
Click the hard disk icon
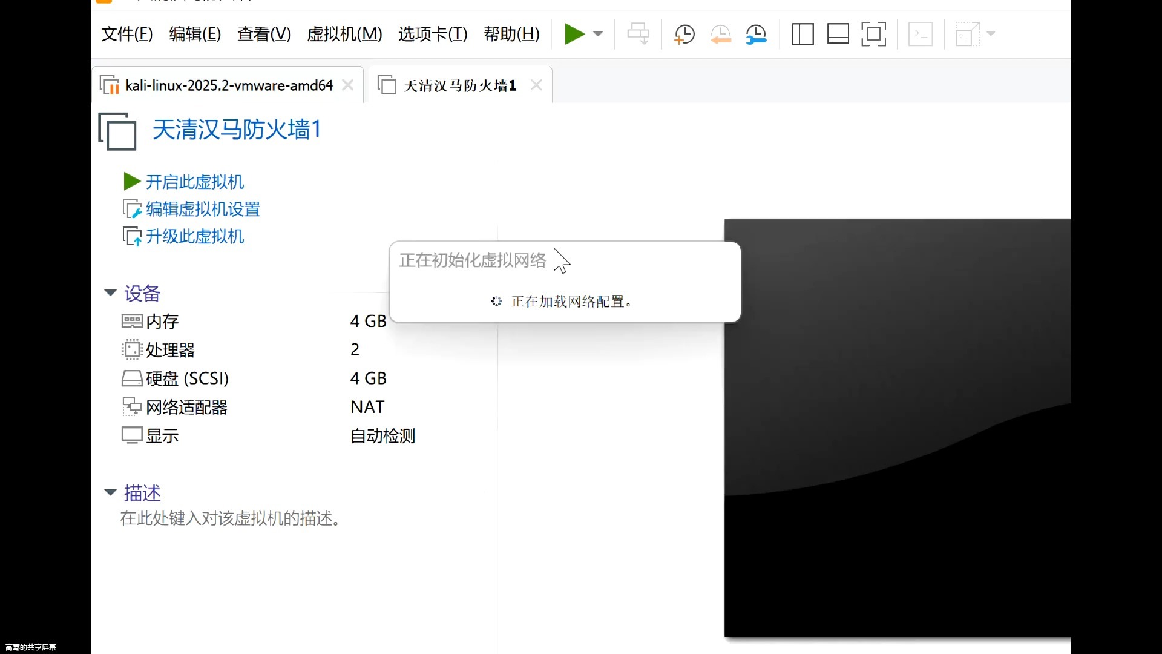tap(132, 378)
